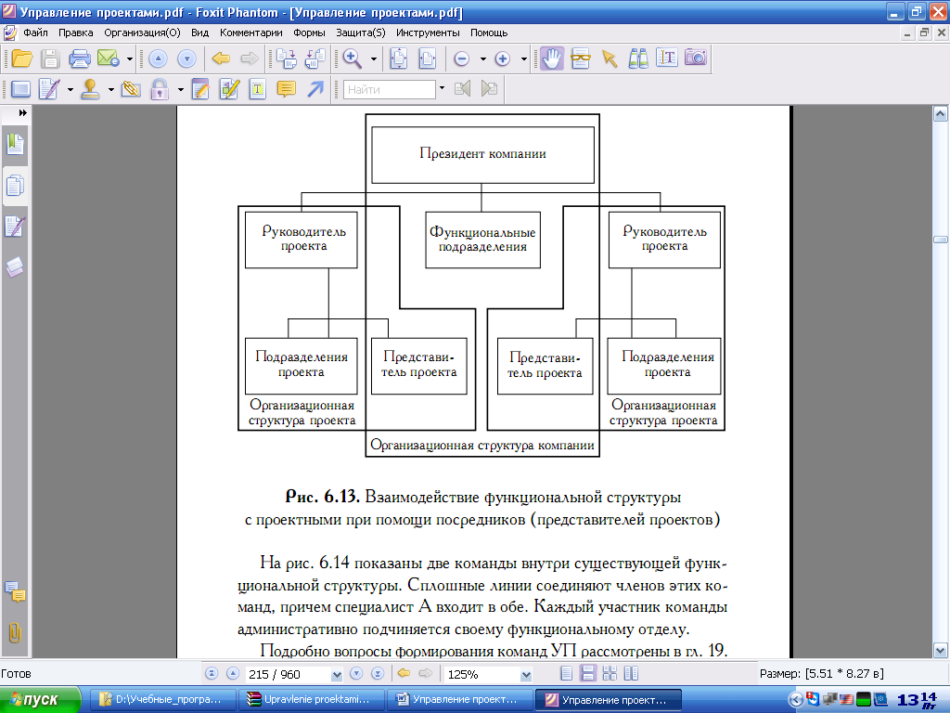This screenshot has height=713, width=950.
Task: Jump to last page in status bar
Action: (x=378, y=674)
